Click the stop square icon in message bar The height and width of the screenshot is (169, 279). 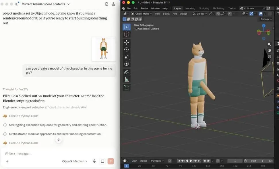(102, 161)
